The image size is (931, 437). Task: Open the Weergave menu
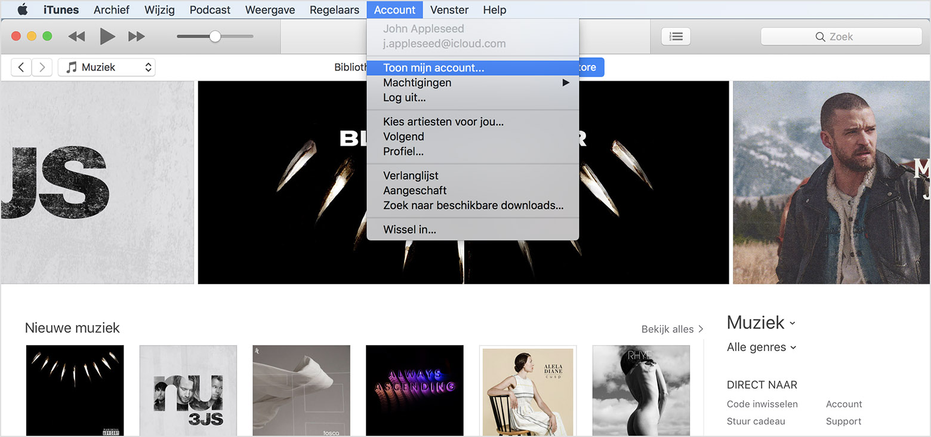(270, 10)
